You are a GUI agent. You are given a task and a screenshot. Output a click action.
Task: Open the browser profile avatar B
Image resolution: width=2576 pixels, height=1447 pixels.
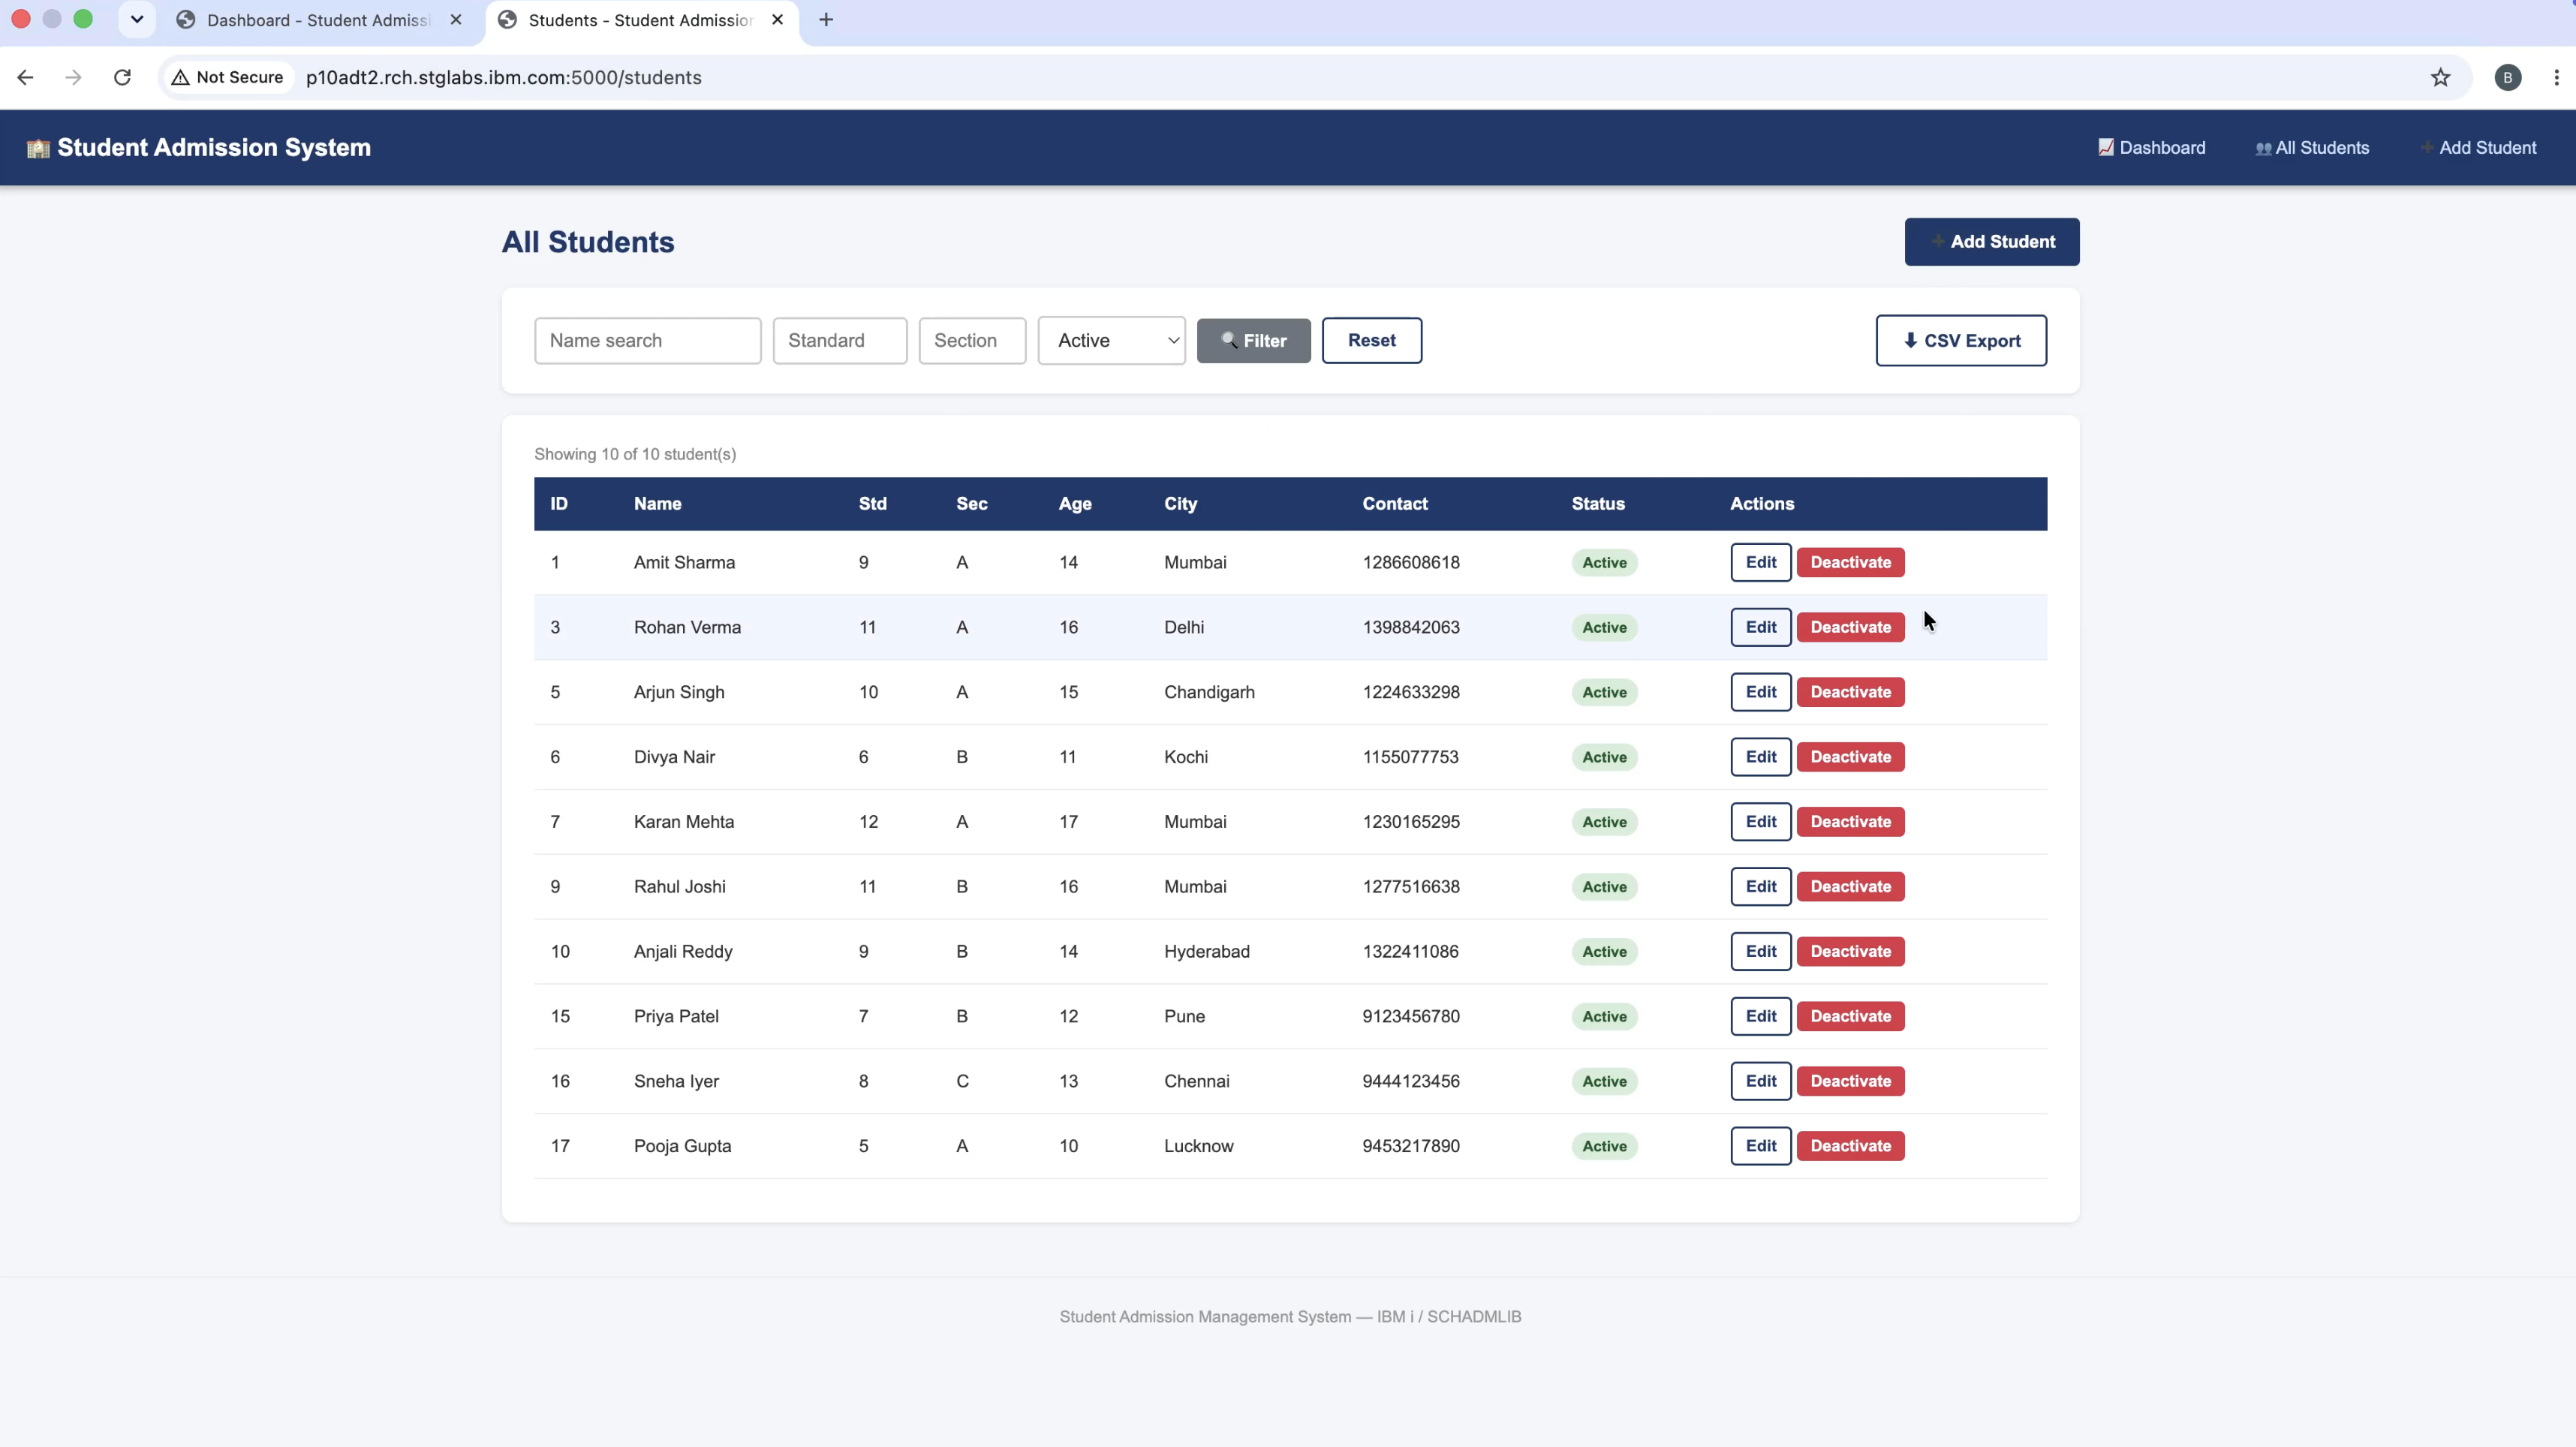2507,77
